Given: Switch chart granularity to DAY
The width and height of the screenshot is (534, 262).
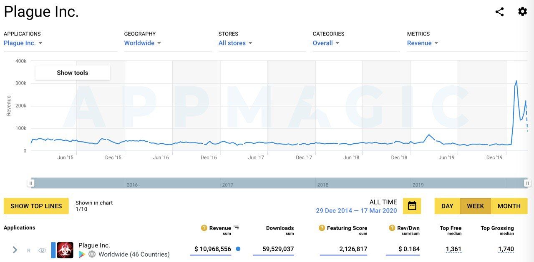Looking at the screenshot, I should (x=447, y=206).
